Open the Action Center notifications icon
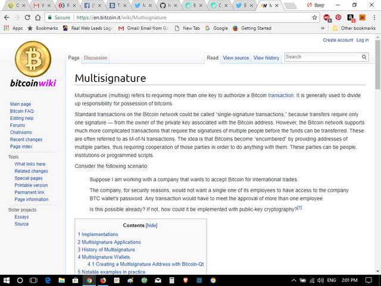Screen dimensions: 381x286 click(x=368, y=281)
